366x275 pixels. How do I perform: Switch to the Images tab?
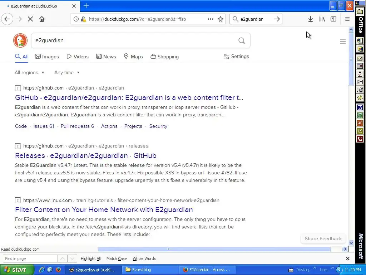click(x=47, y=57)
